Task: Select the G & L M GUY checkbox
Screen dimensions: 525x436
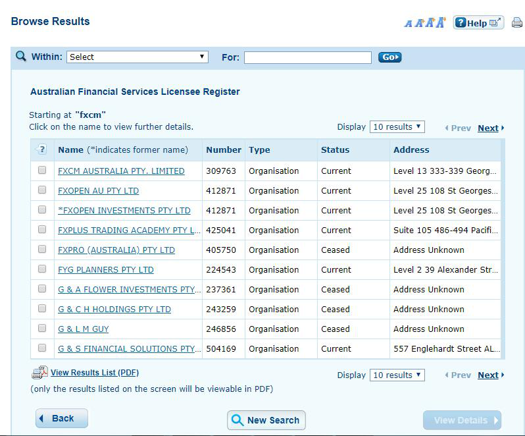Action: [x=42, y=328]
